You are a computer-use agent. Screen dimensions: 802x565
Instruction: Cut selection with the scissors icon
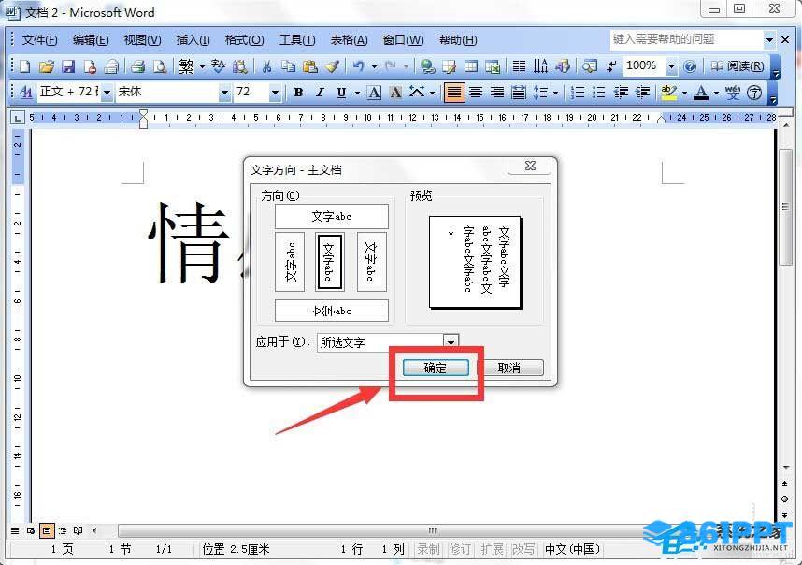click(266, 66)
